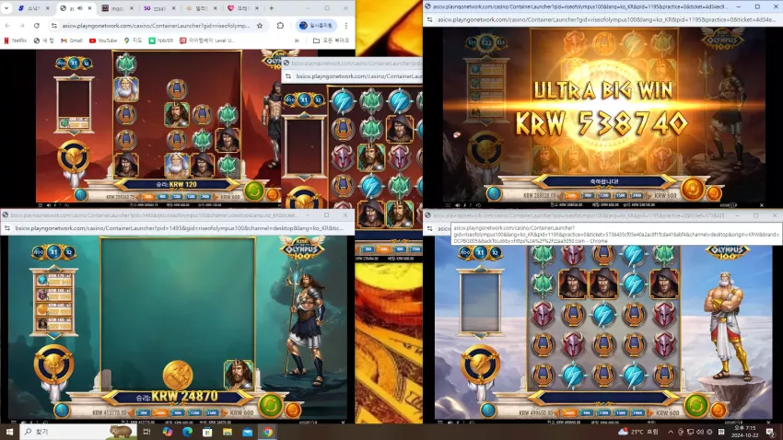This screenshot has width=783, height=440.
Task: Open Task View on taskbar
Action: (x=146, y=432)
